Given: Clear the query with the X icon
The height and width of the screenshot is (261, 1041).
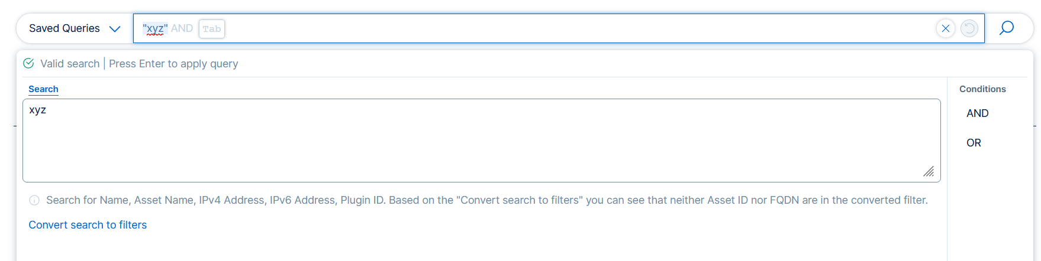Looking at the screenshot, I should click(x=945, y=28).
